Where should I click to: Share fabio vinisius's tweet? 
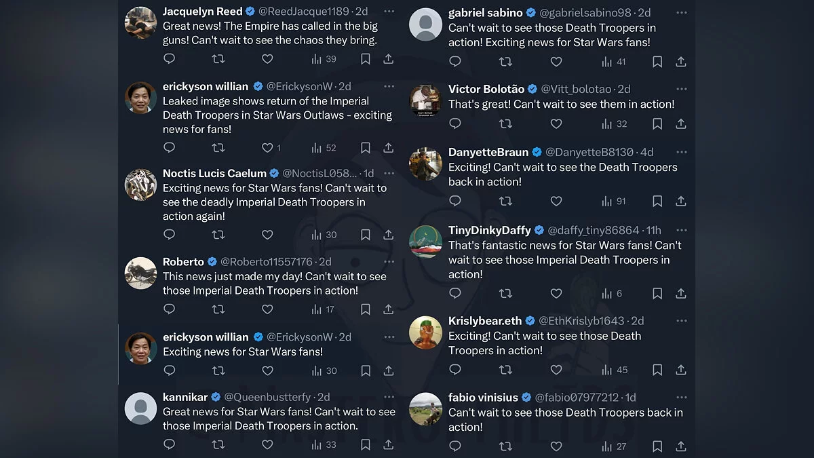[x=681, y=446]
